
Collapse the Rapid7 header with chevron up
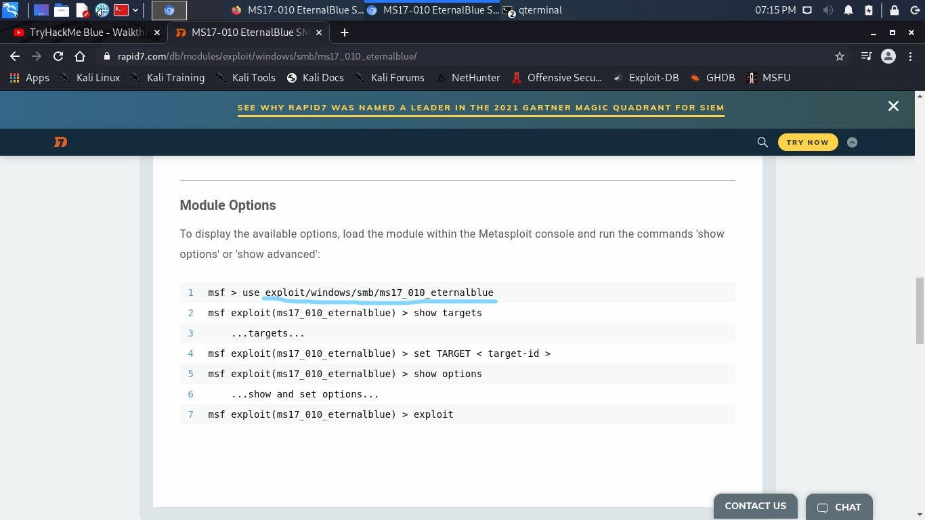[x=852, y=142]
